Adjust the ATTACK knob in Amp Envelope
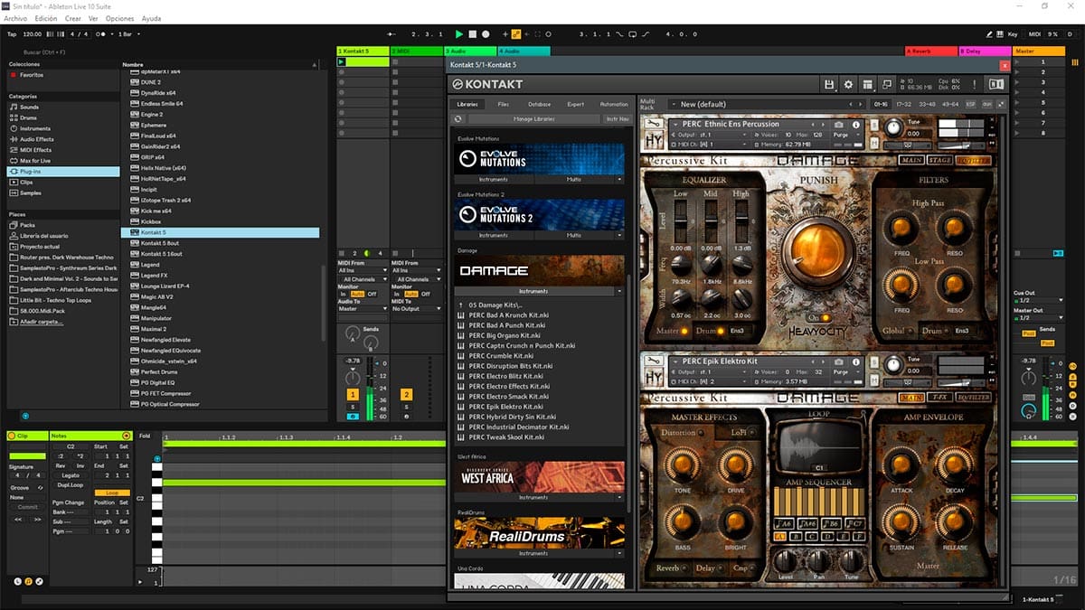Screen dimensions: 1085x610 click(901, 466)
